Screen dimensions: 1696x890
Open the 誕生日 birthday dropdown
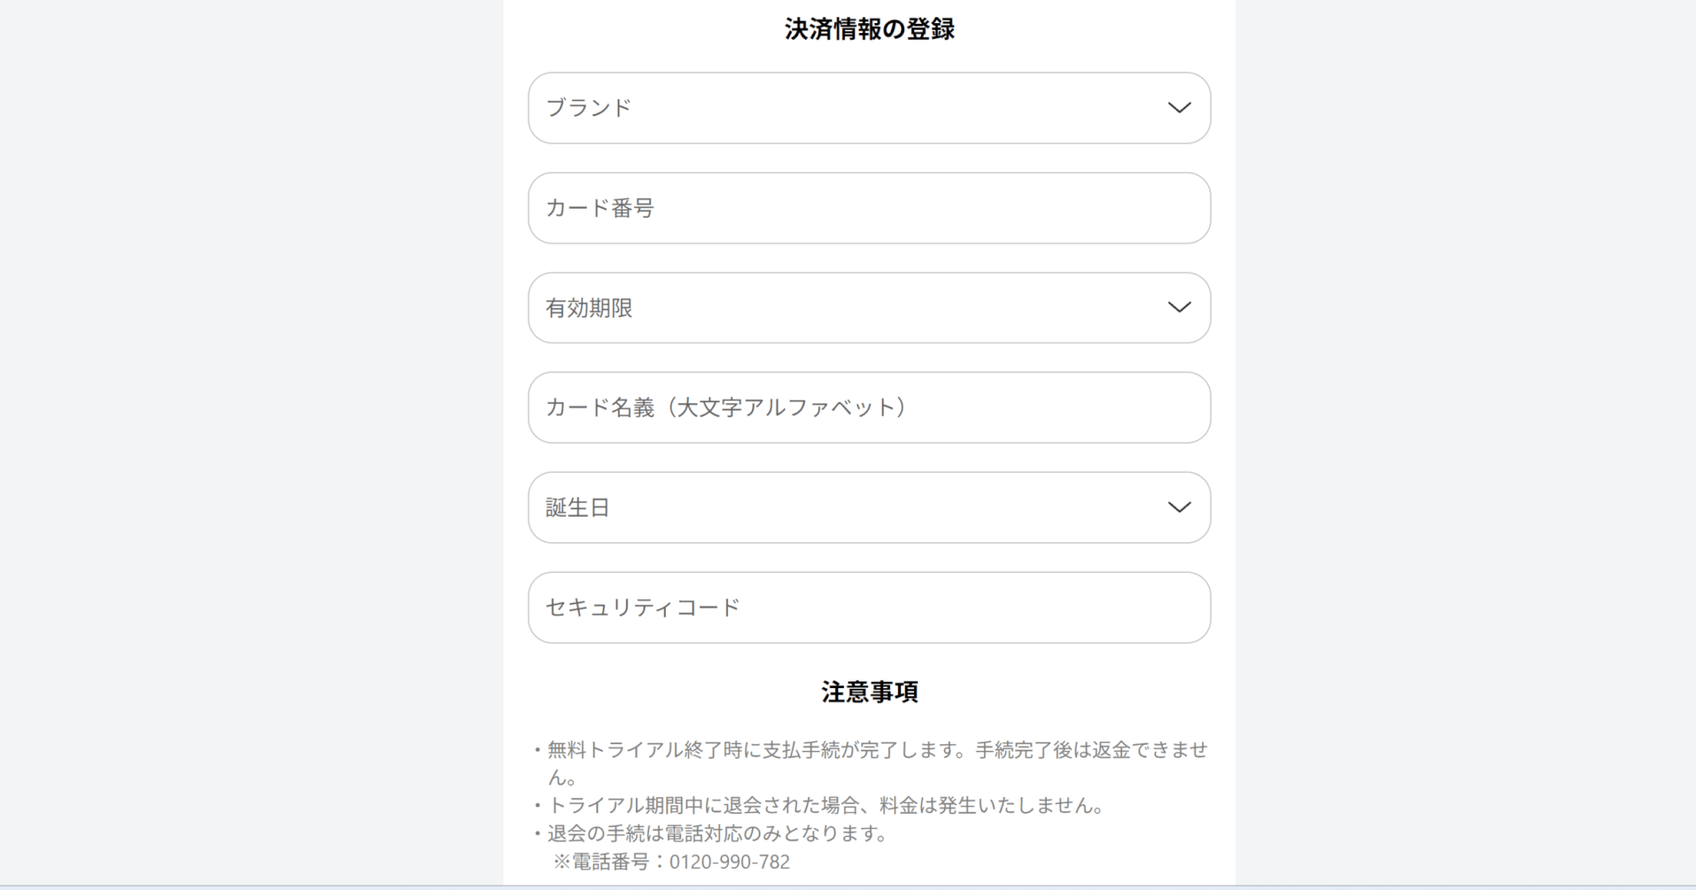[x=868, y=507]
